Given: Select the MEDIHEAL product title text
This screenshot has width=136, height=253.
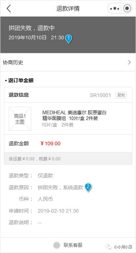Looking at the screenshot, I should pyautogui.click(x=74, y=115).
